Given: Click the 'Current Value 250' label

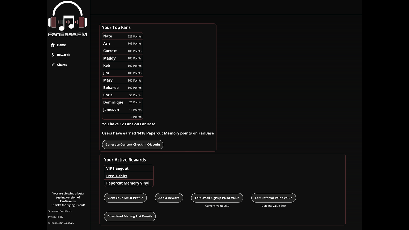Looking at the screenshot, I should pos(217,206).
